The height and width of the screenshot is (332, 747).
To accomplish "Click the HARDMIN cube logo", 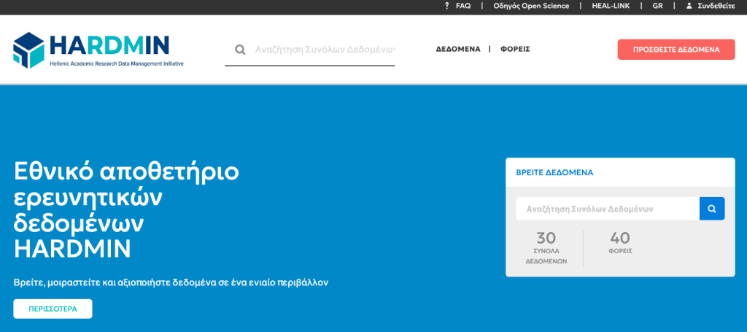I will 29,50.
